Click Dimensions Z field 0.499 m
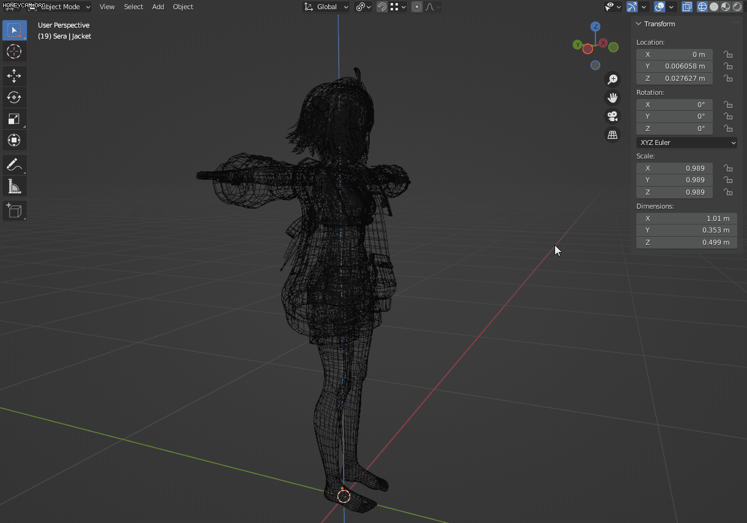The height and width of the screenshot is (523, 747). coord(686,242)
